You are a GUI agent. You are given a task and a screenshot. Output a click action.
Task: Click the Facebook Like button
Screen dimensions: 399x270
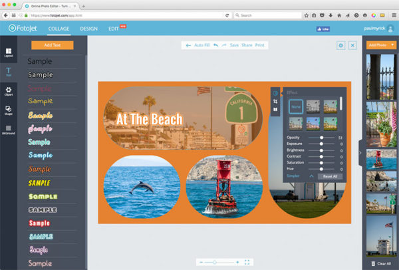click(323, 29)
